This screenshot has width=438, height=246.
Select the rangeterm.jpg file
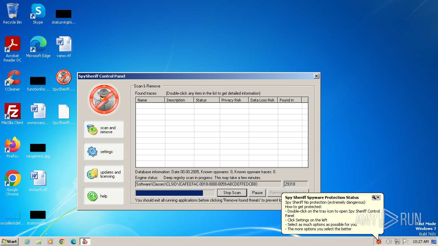click(38, 150)
